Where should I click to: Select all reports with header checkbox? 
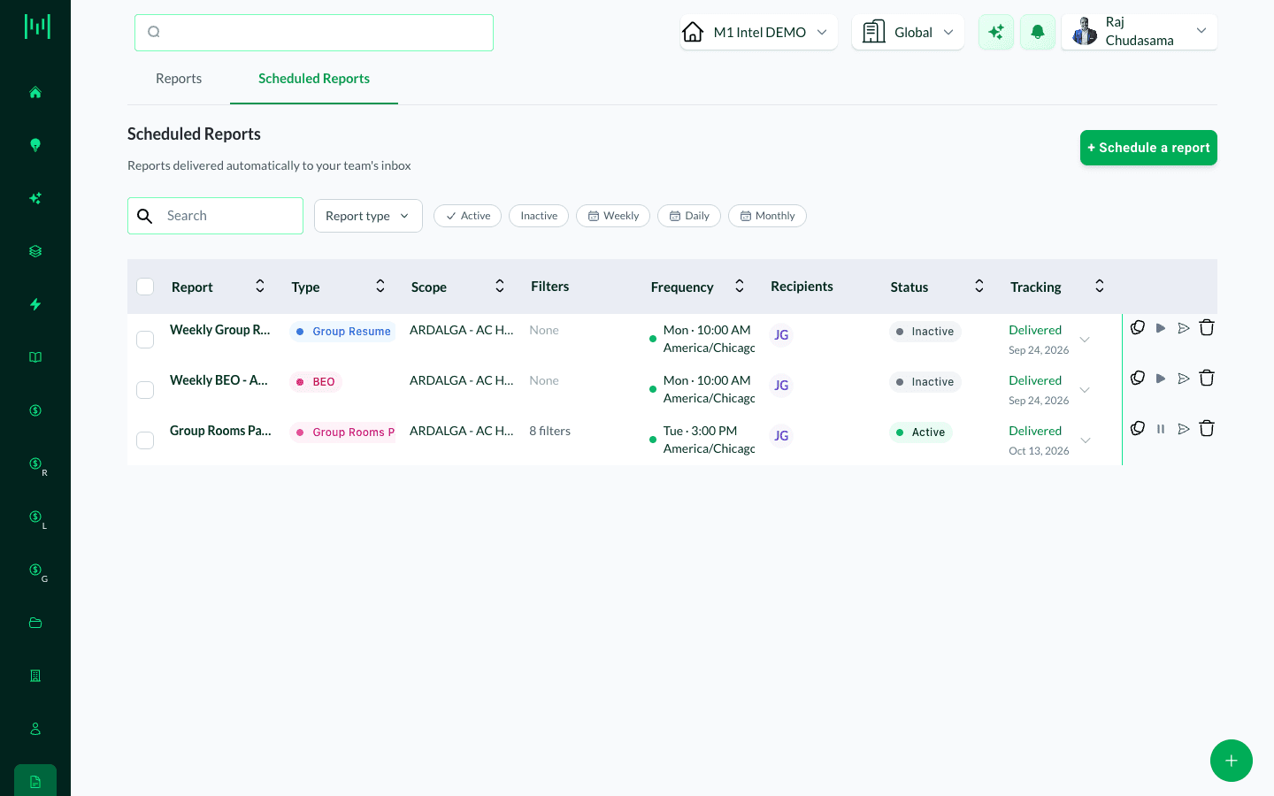click(x=146, y=287)
